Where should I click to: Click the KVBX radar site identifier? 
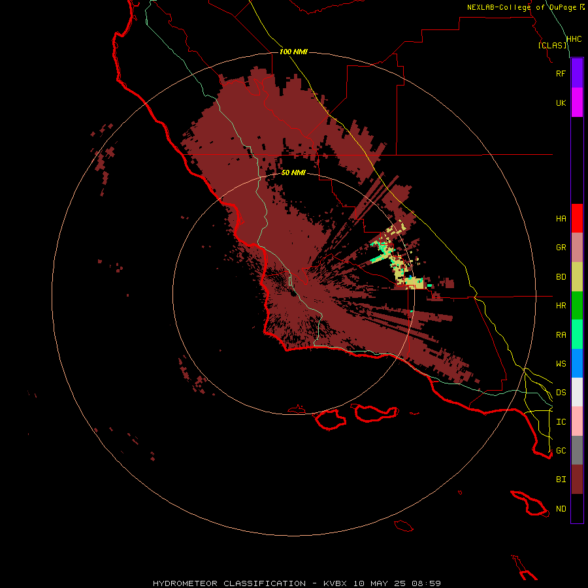pos(335,583)
